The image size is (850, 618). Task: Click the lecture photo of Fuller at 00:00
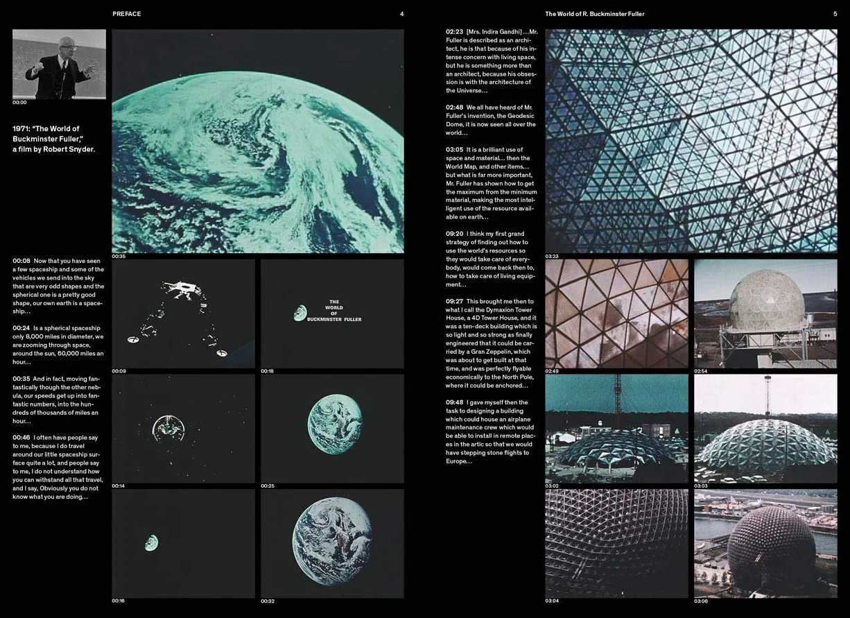pyautogui.click(x=59, y=64)
